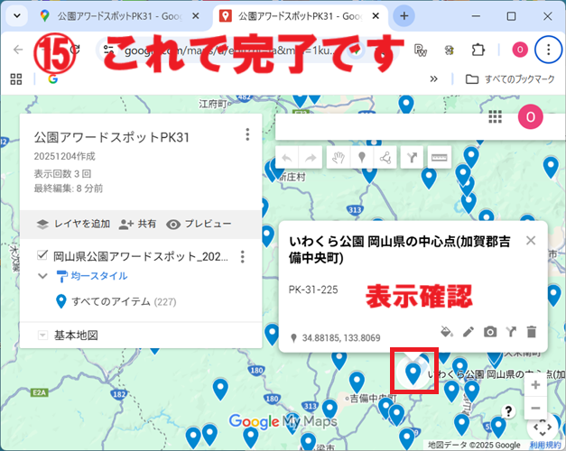
Task: Click the camera add-photo icon
Action: click(x=490, y=332)
